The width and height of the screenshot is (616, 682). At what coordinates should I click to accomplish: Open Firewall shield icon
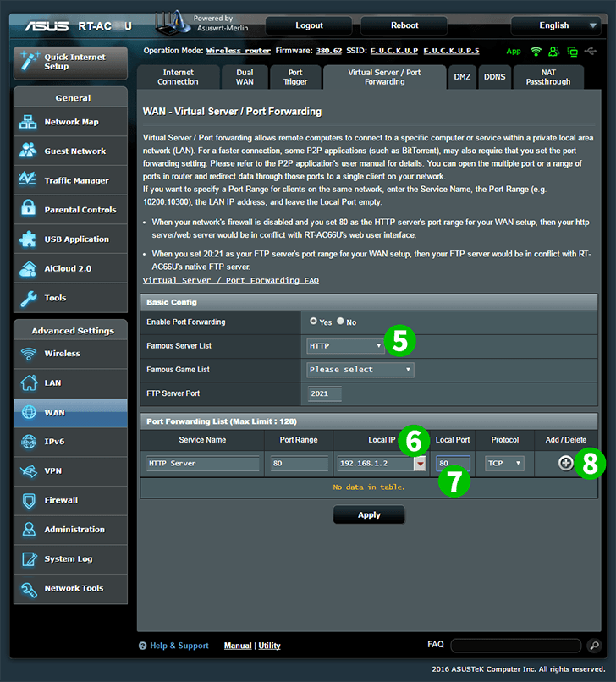pyautogui.click(x=29, y=501)
